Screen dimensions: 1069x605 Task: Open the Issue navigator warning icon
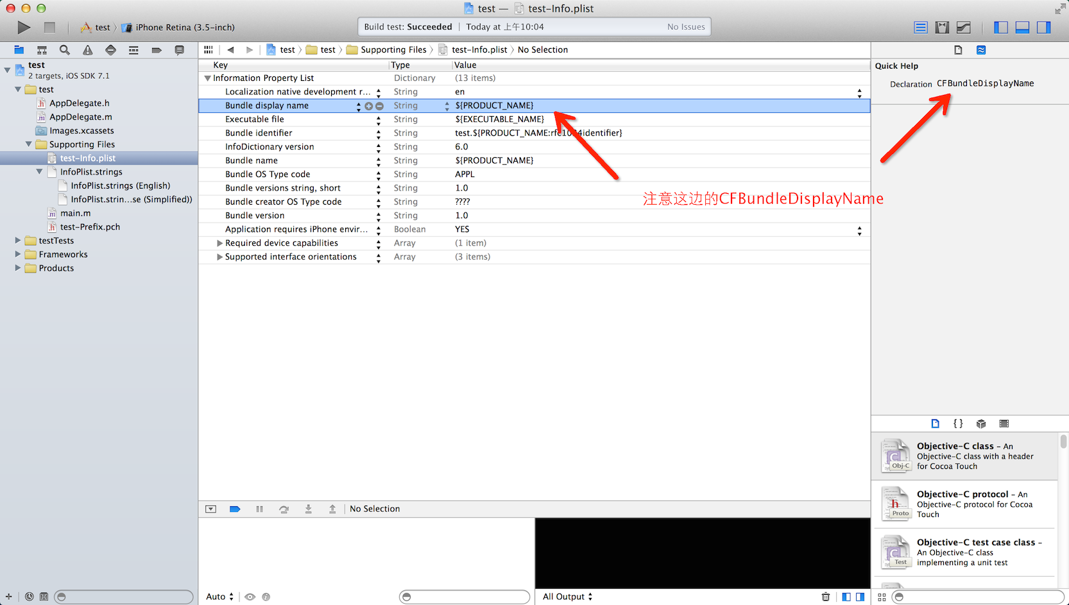click(x=88, y=50)
